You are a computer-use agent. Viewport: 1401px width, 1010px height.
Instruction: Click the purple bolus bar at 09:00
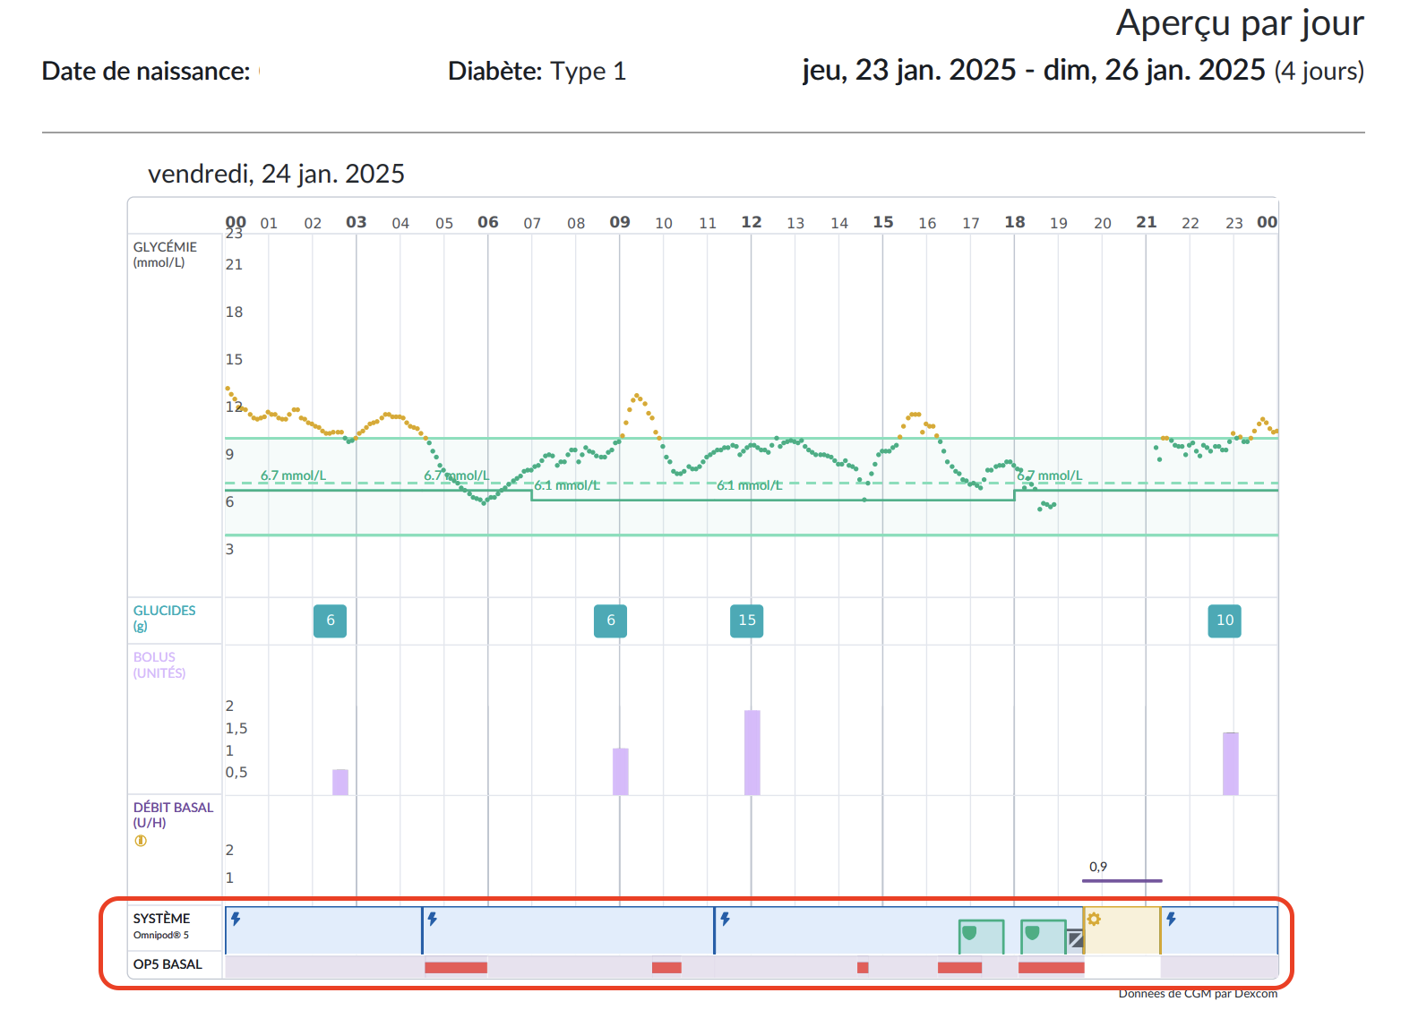pyautogui.click(x=621, y=772)
